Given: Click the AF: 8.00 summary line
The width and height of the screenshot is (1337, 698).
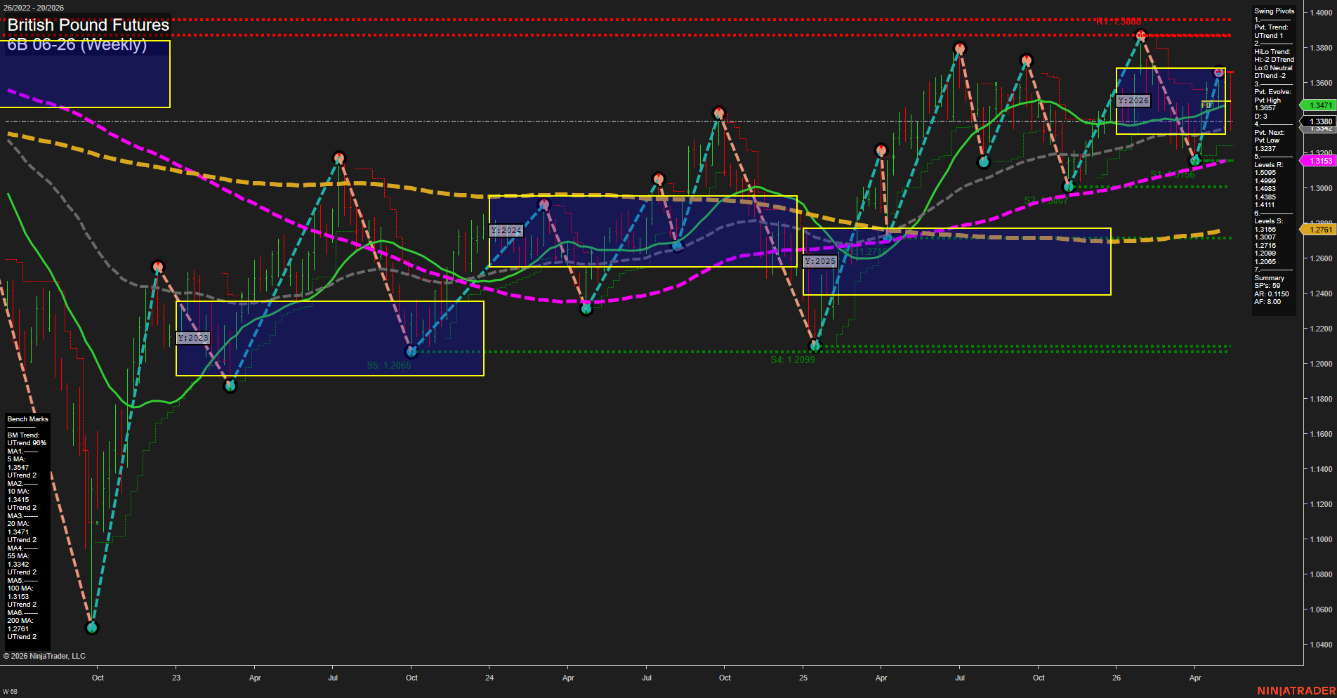Looking at the screenshot, I should (1267, 302).
